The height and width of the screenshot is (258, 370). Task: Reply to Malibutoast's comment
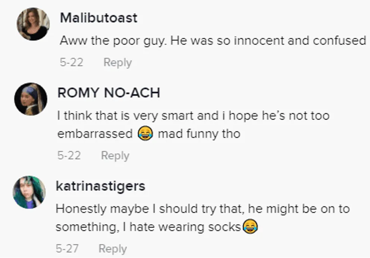117,63
